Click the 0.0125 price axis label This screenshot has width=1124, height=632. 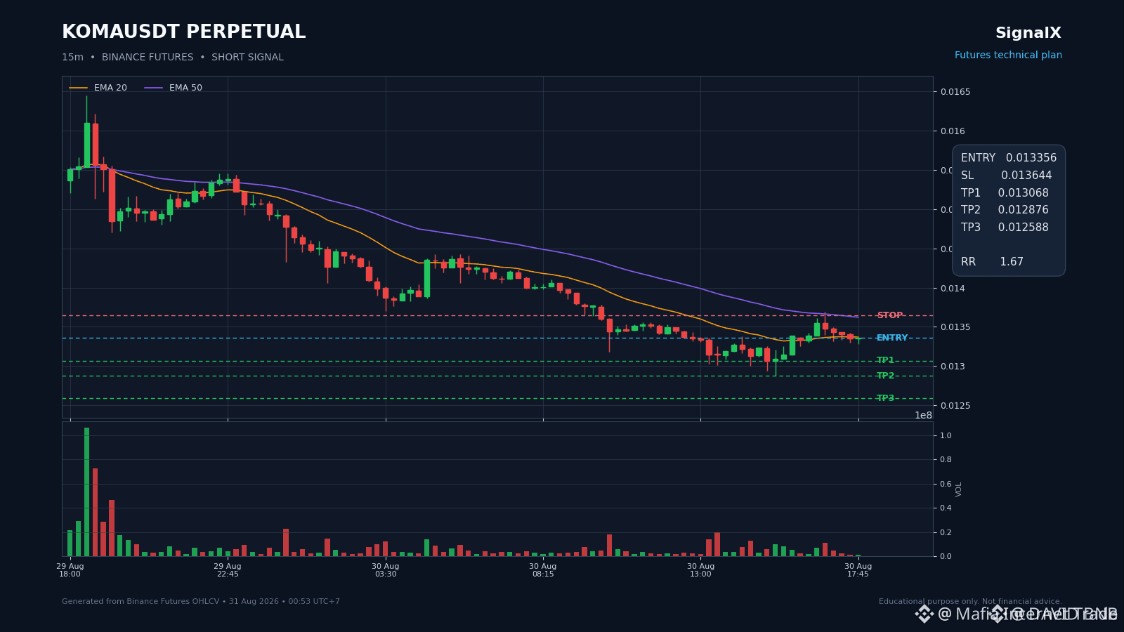click(956, 406)
